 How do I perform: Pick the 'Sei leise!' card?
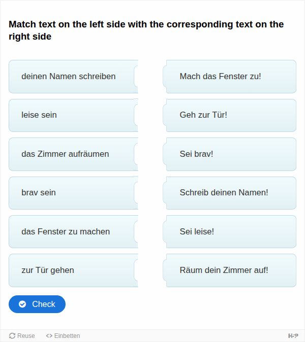click(230, 231)
